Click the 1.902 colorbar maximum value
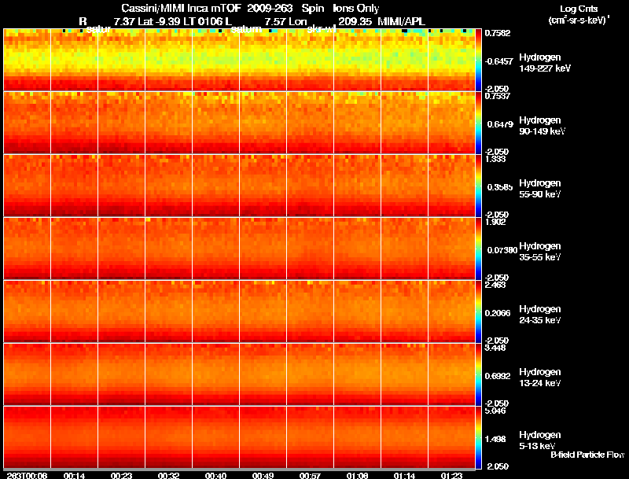The height and width of the screenshot is (479, 629). tap(495, 222)
